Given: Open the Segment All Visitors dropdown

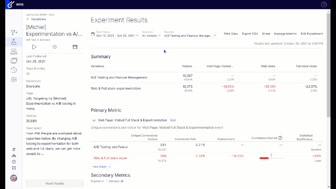Looking at the screenshot, I should point(151,35).
